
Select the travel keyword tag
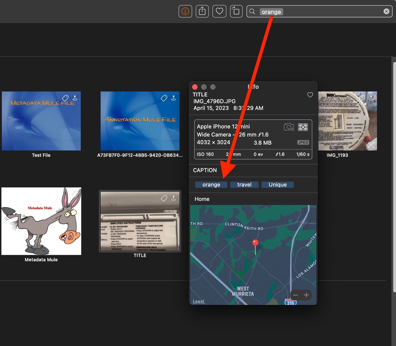pos(244,185)
